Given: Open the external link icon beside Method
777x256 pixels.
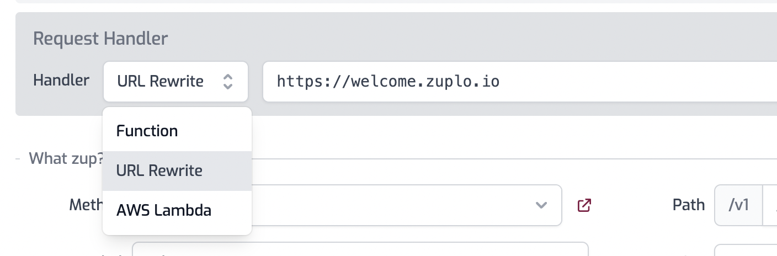Looking at the screenshot, I should pyautogui.click(x=584, y=205).
